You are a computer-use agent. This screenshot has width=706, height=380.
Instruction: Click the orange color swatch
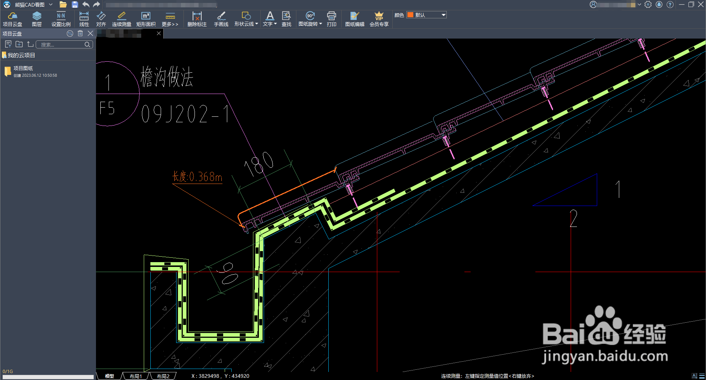tap(410, 15)
